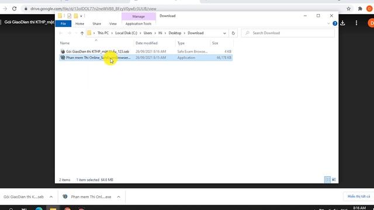Viewport: 374px width, 210px height.
Task: Open Explorer help icon
Action: pyautogui.click(x=335, y=23)
